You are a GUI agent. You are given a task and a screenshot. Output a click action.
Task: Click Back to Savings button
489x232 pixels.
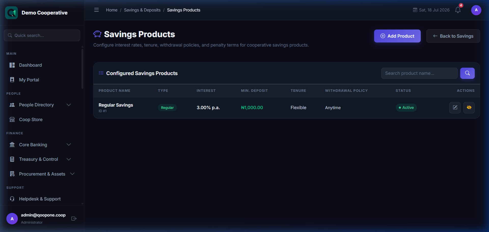point(453,36)
